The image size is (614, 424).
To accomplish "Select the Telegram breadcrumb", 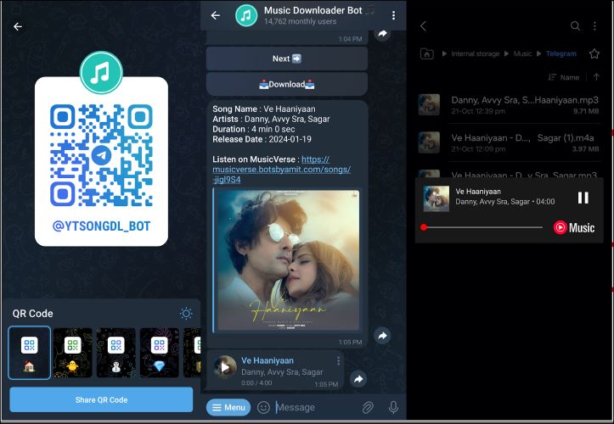I will click(x=561, y=53).
